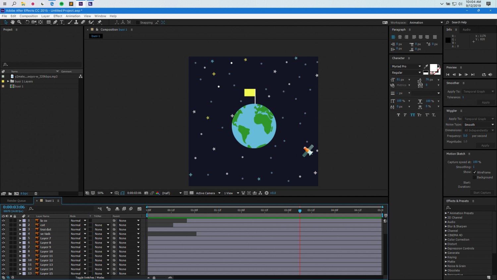Image resolution: width=497 pixels, height=280 pixels.
Task: Switch to the Audio panel tab
Action: click(467, 30)
